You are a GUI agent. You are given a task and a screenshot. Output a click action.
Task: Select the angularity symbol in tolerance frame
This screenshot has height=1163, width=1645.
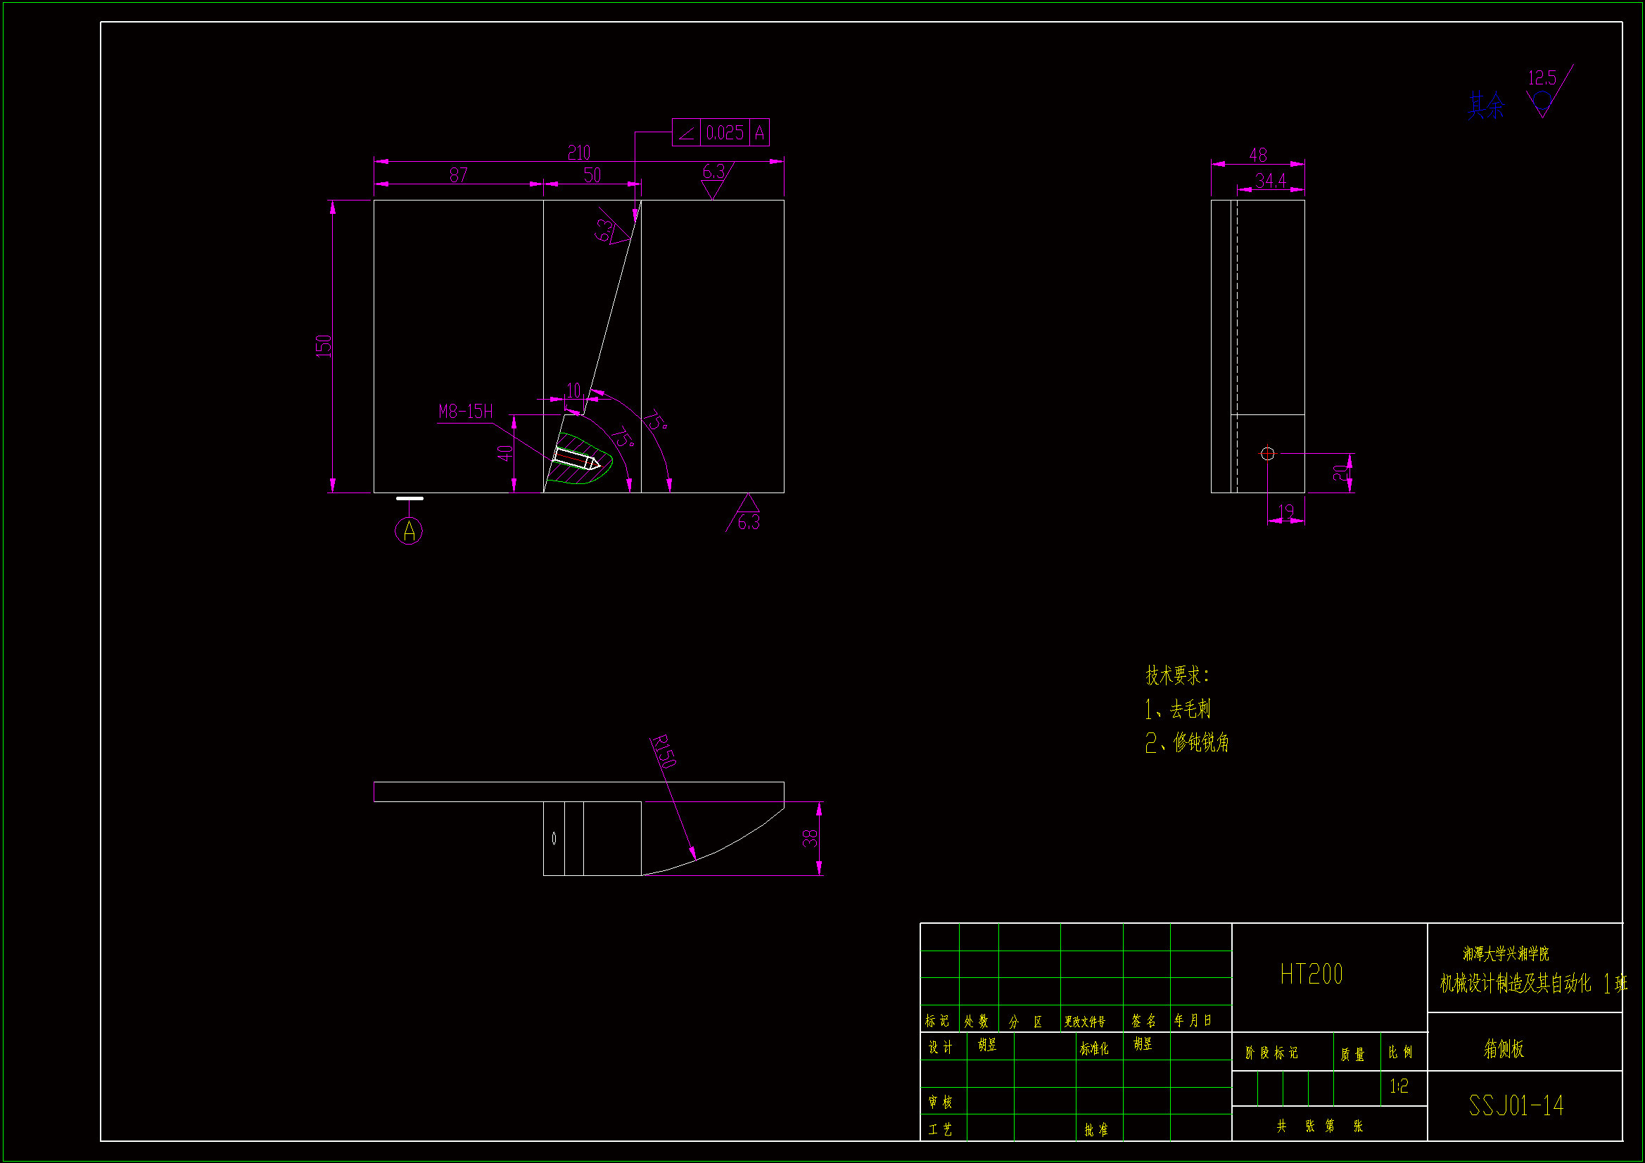point(687,133)
